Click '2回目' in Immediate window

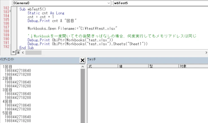coord(7,78)
